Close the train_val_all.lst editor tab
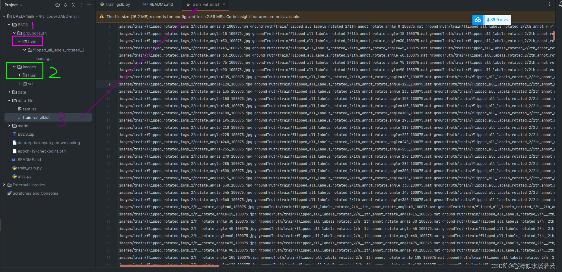 [x=224, y=4]
